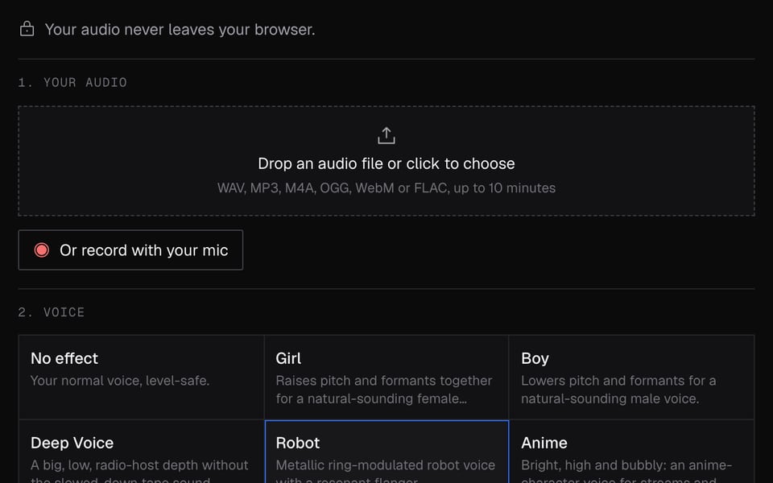Select the Robot voice card
The image size is (773, 483).
386,452
